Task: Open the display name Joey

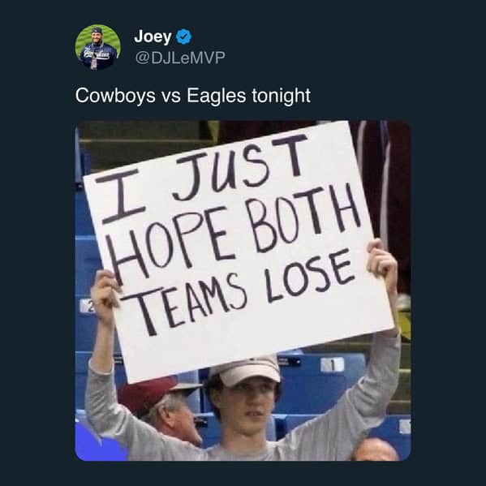Action: pyautogui.click(x=153, y=37)
